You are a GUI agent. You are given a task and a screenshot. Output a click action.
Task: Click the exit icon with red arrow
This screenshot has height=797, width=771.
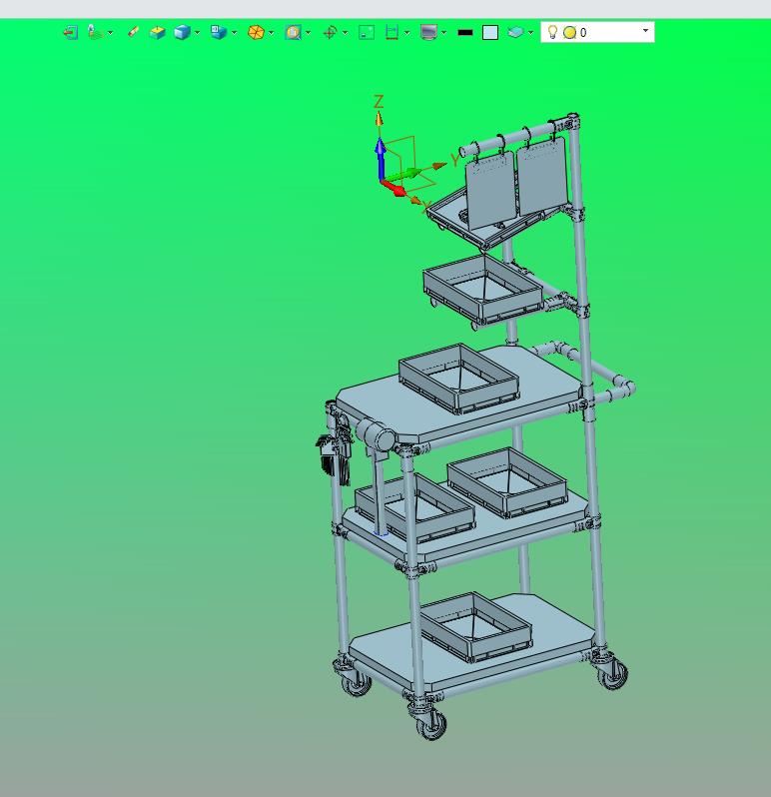(x=70, y=33)
